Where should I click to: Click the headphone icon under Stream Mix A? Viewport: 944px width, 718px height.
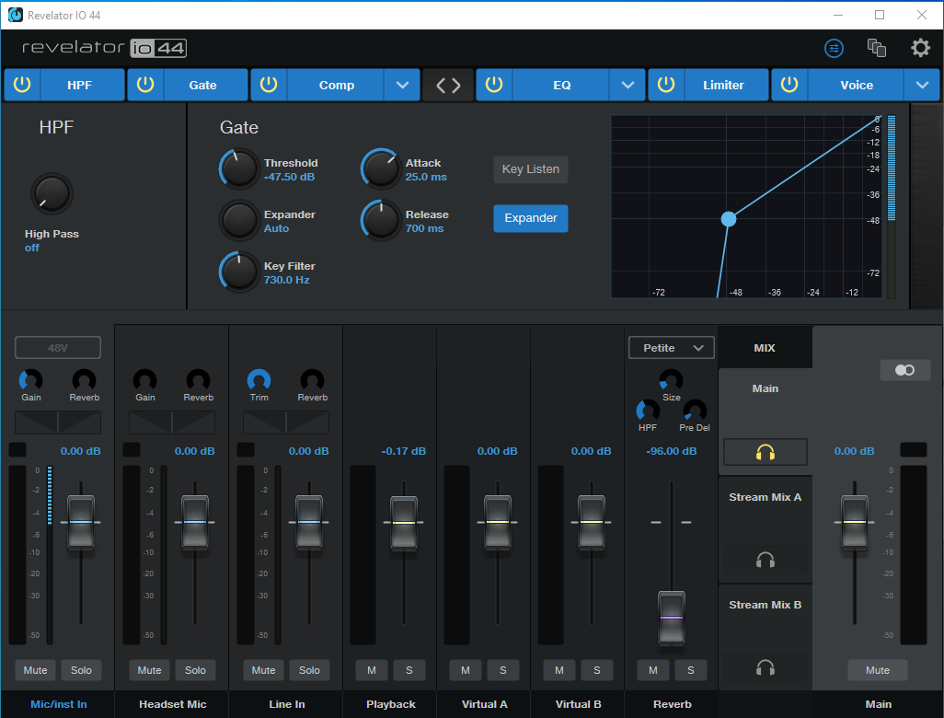coord(765,560)
